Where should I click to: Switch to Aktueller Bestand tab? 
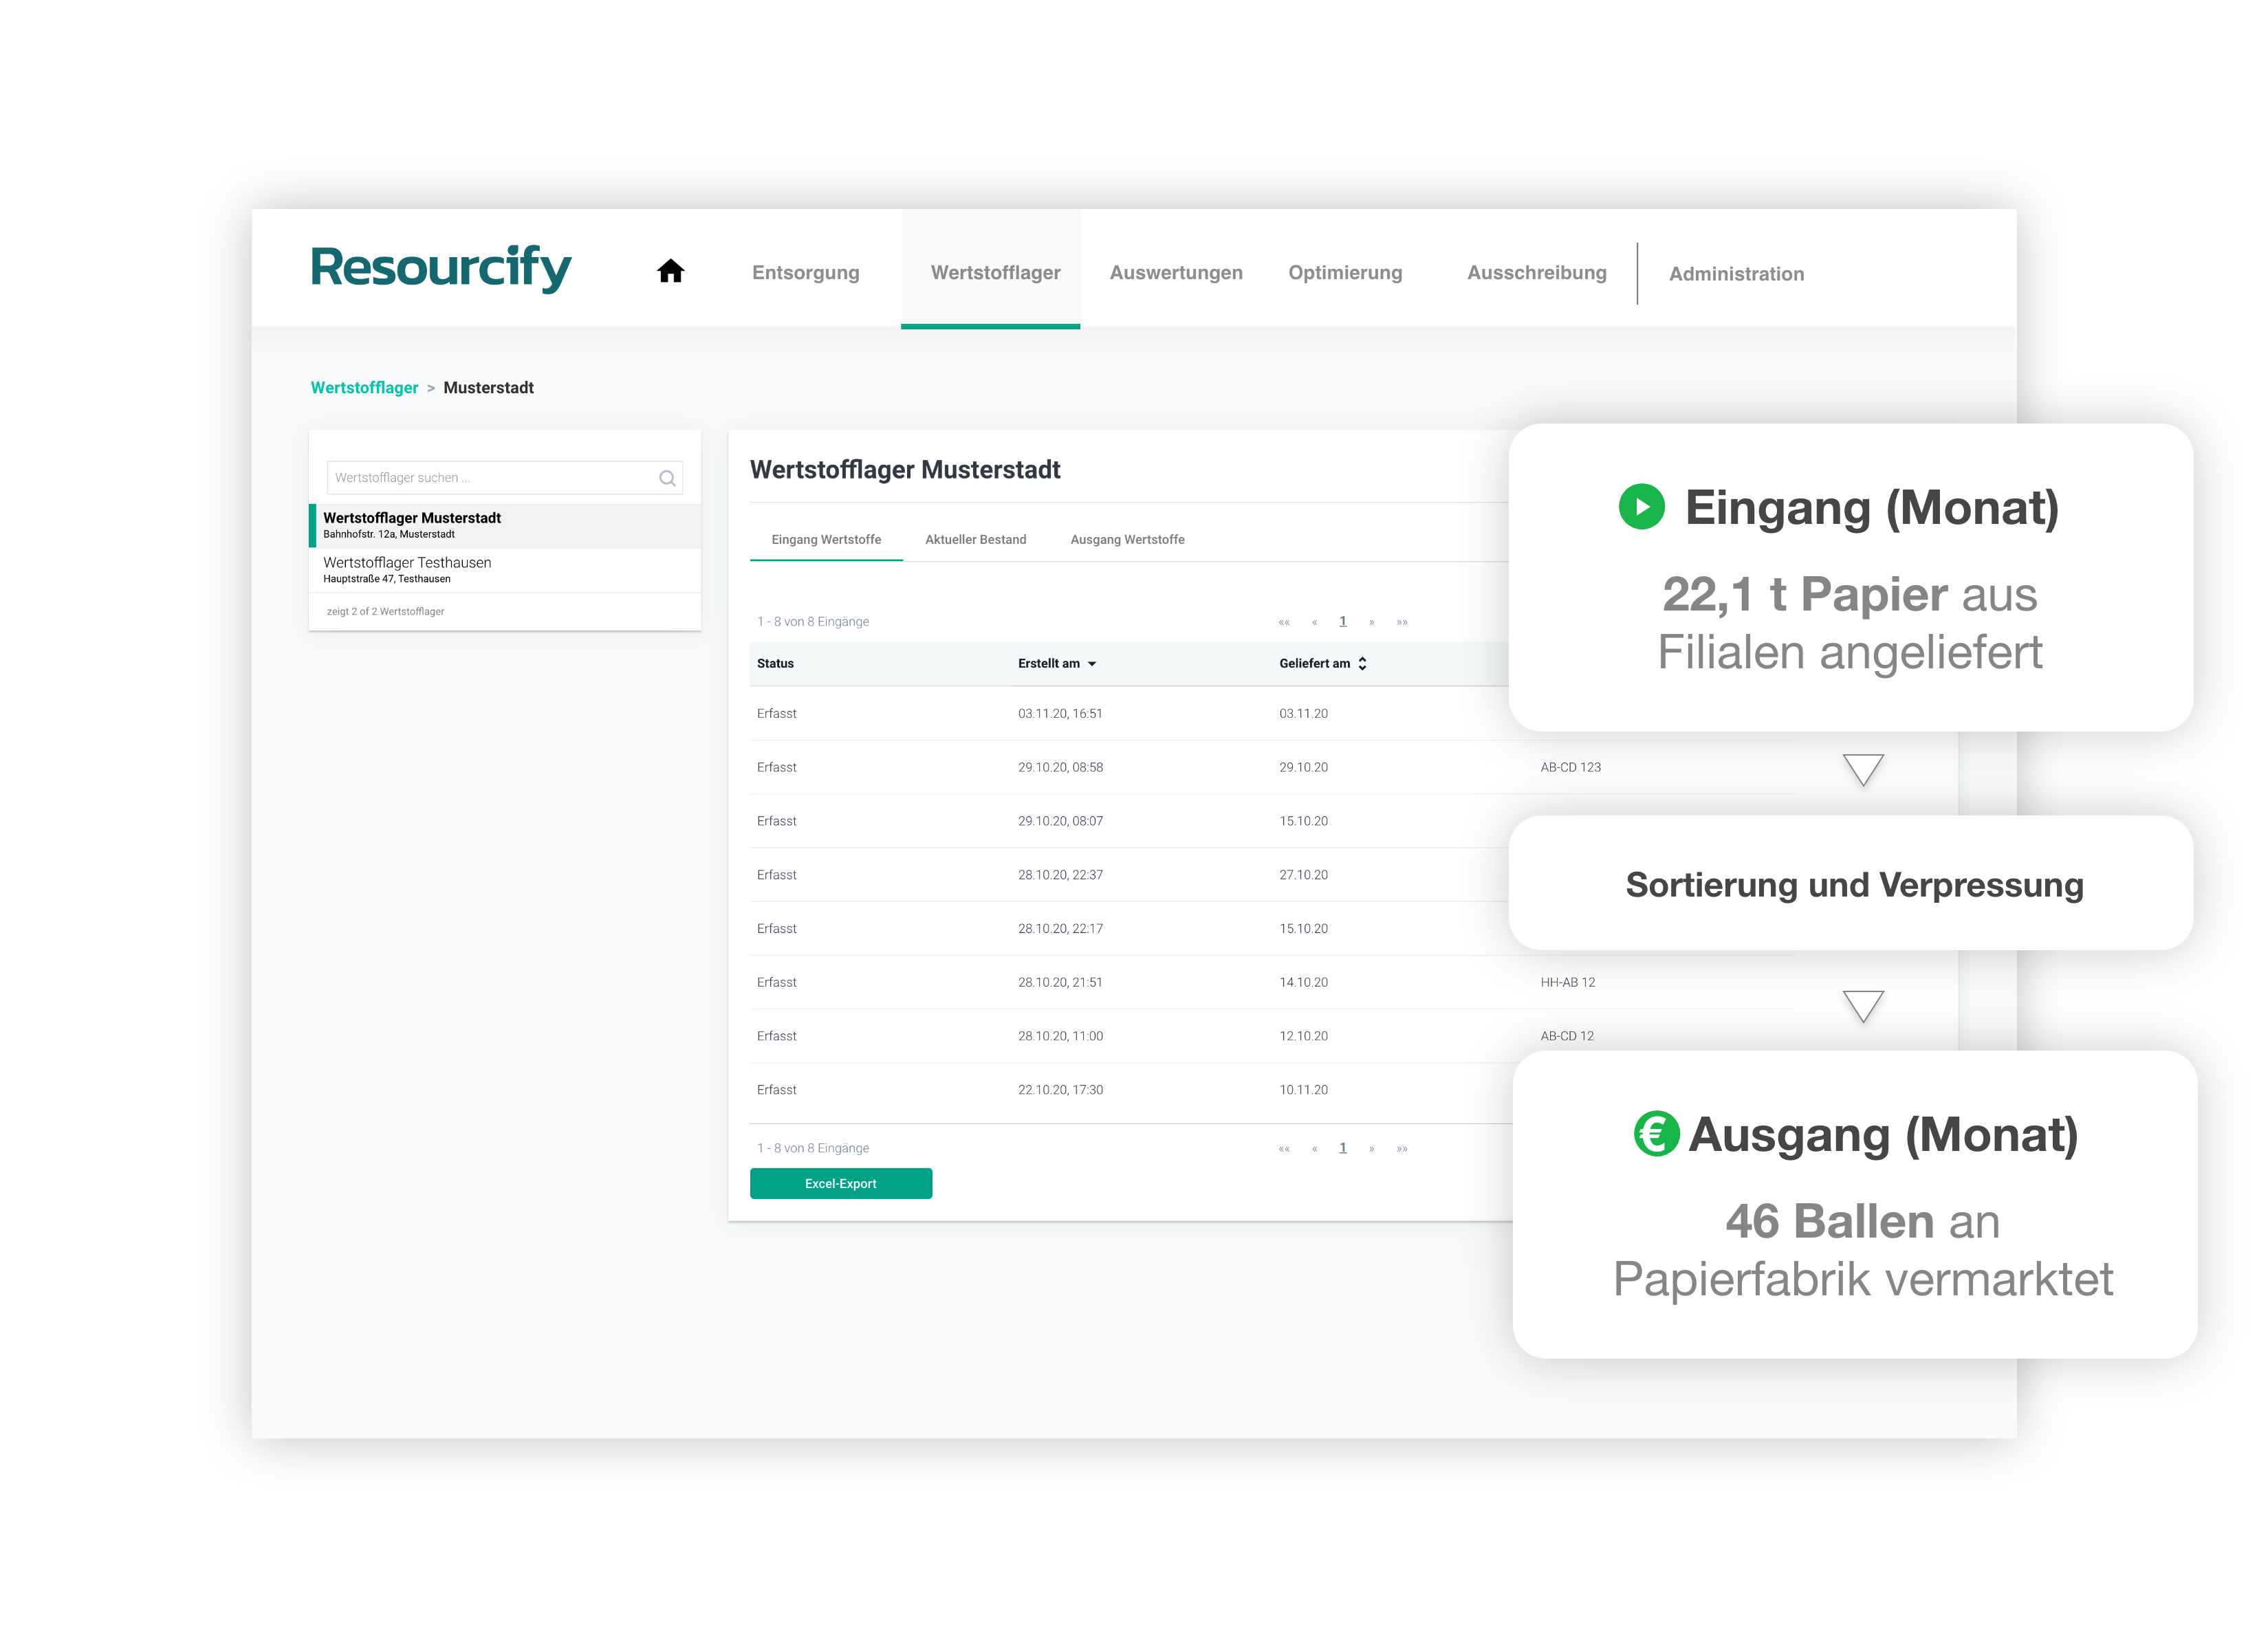pos(975,540)
